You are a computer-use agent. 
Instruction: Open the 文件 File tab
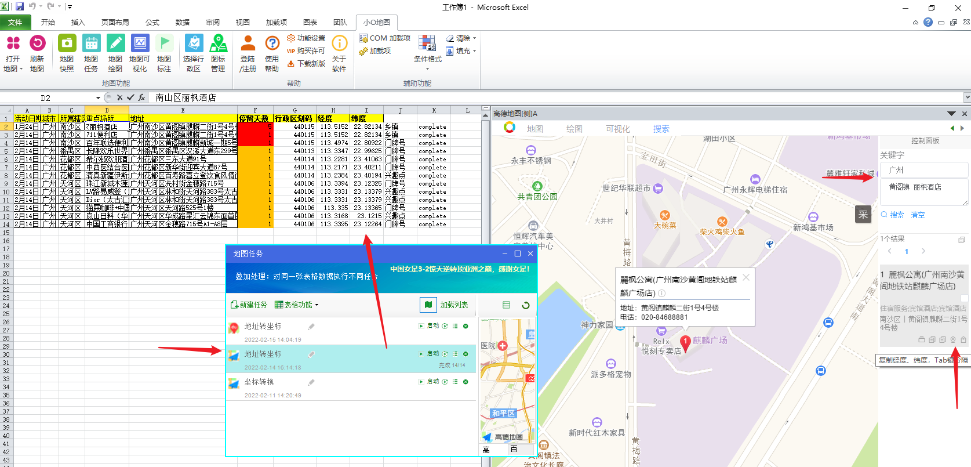(16, 23)
